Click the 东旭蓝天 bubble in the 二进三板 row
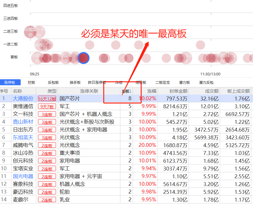Image resolution: width=253 pixels, height=204 pixels. pyautogui.click(x=30, y=32)
